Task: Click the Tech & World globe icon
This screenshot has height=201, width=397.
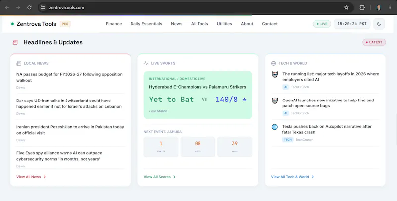Action: pyautogui.click(x=273, y=63)
